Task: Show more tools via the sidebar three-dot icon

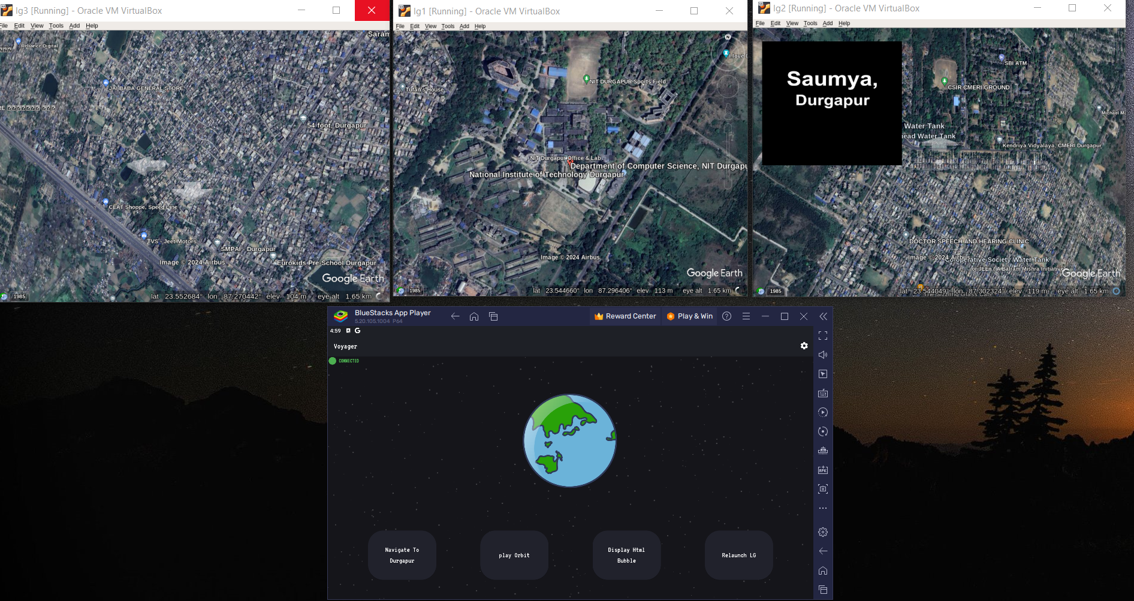Action: [x=823, y=508]
